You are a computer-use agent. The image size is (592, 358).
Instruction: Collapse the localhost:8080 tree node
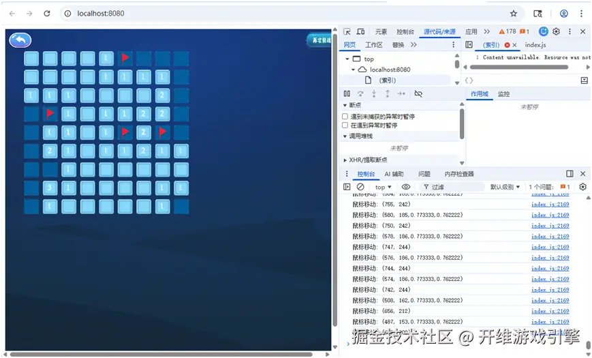click(x=353, y=70)
